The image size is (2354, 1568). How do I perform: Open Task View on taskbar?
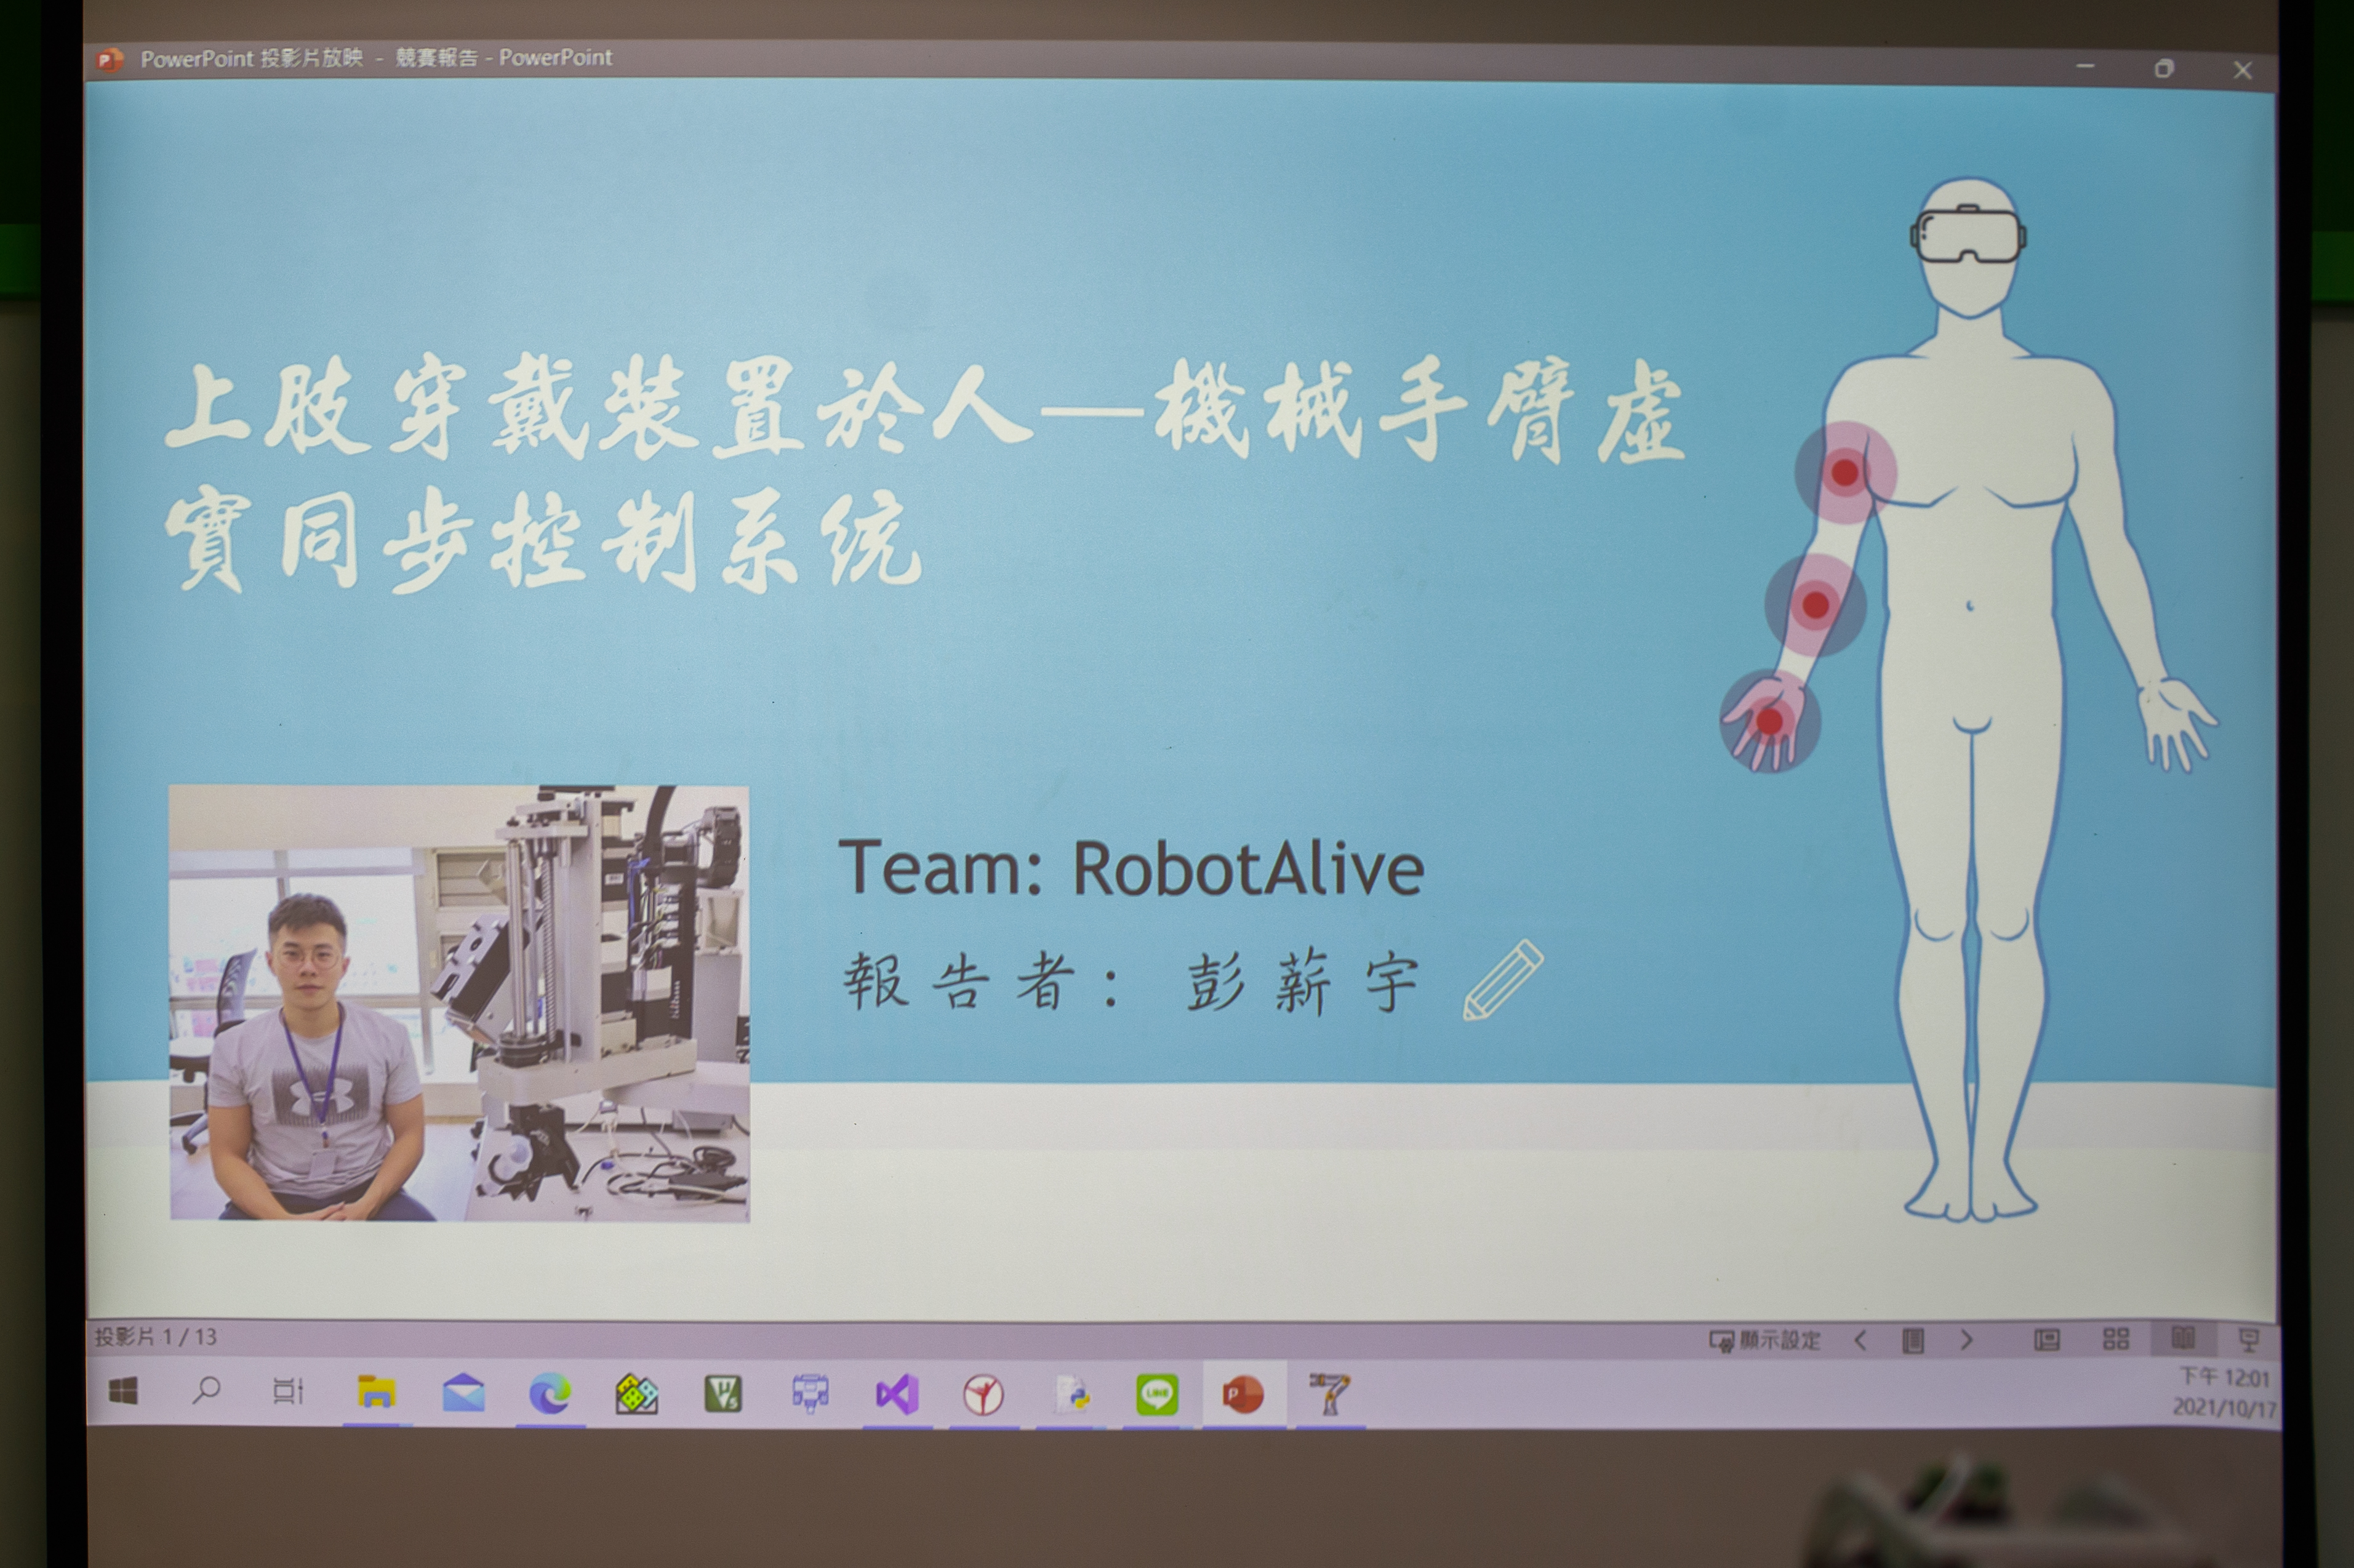pyautogui.click(x=288, y=1391)
